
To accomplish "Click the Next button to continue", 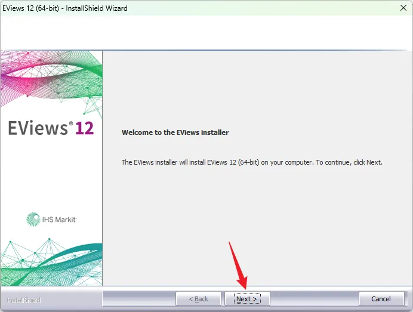I will [247, 299].
